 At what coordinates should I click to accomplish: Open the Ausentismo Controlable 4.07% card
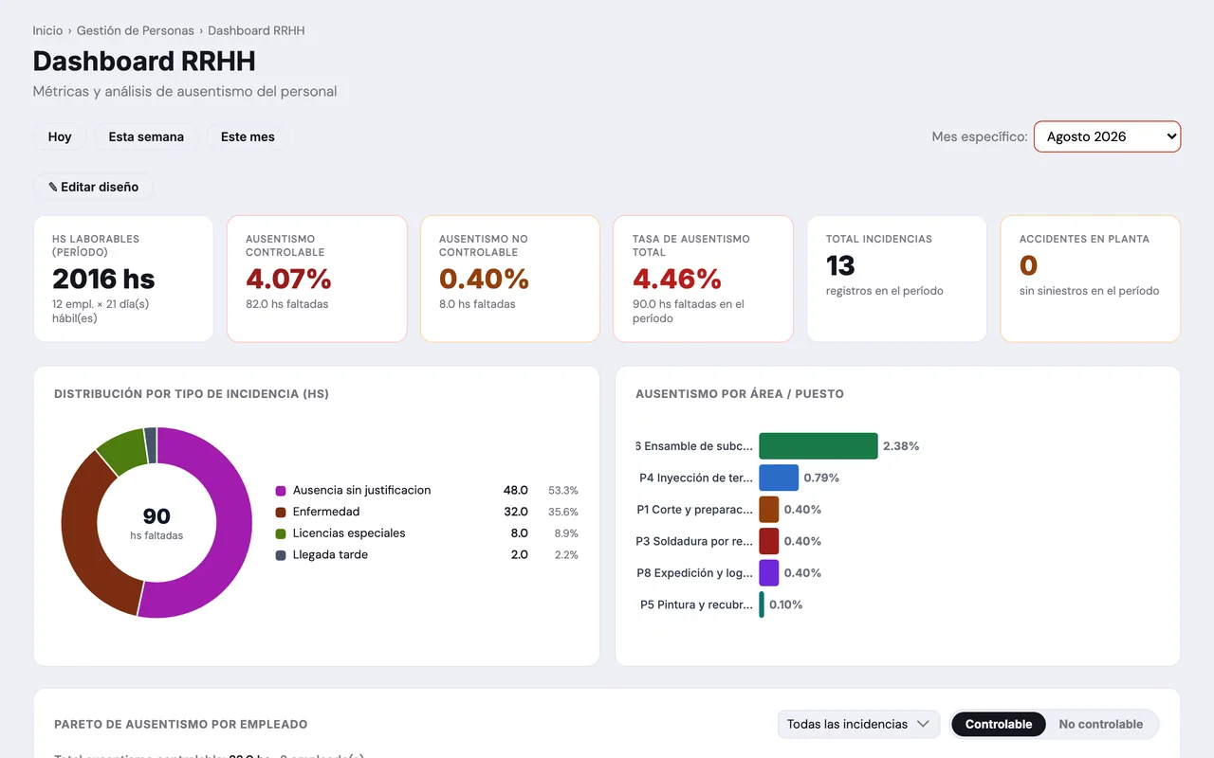[x=317, y=279]
